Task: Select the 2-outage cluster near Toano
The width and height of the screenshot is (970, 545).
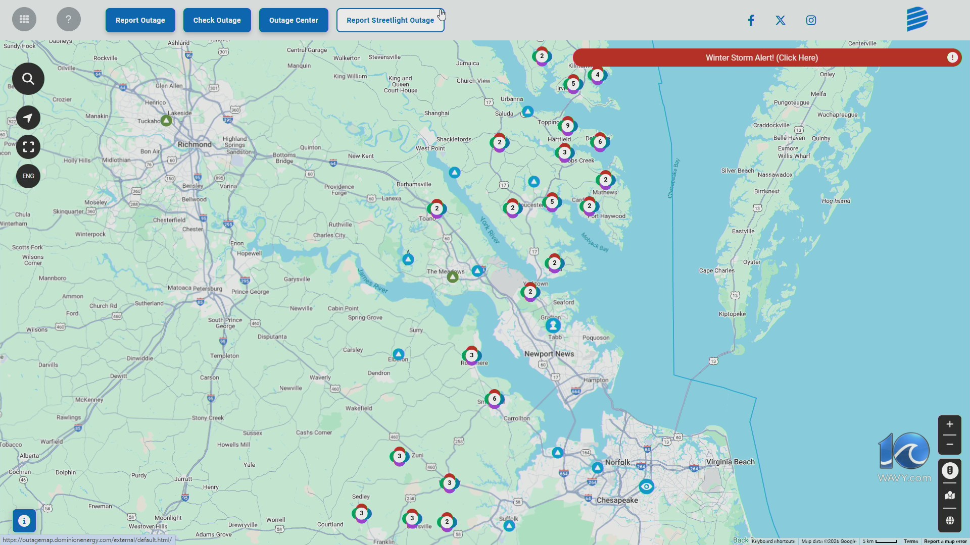Action: coord(437,208)
